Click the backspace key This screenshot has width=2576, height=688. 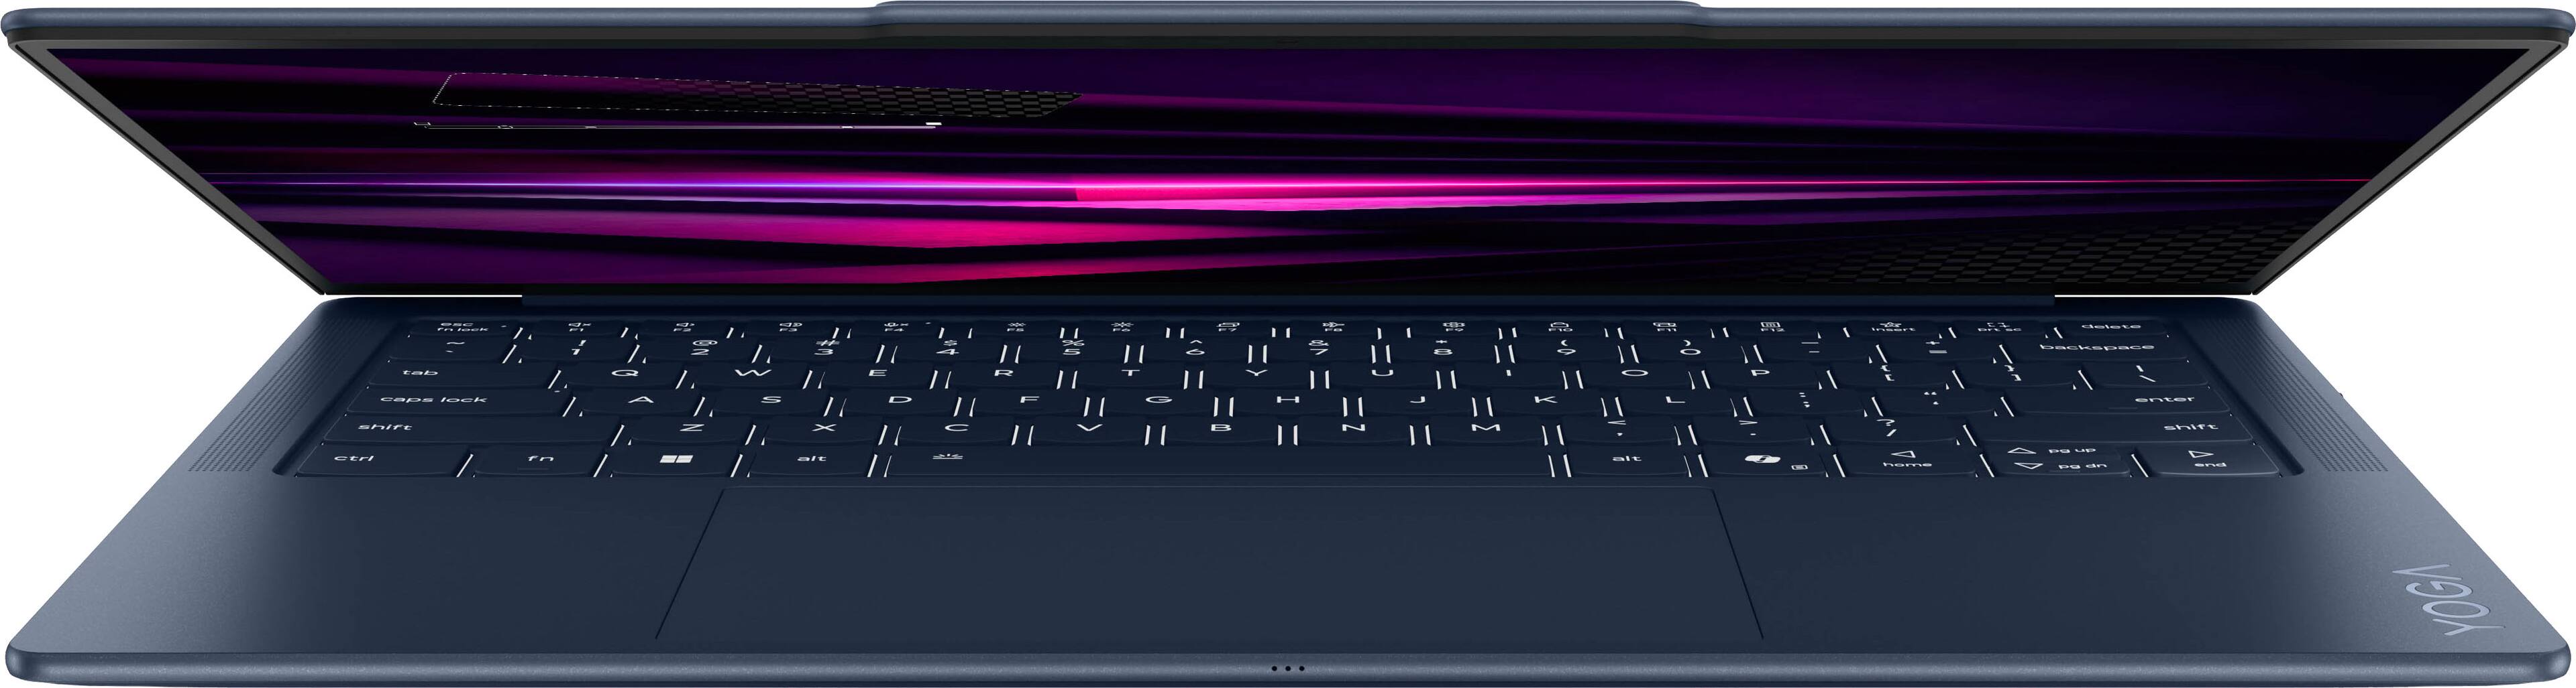point(2096,348)
